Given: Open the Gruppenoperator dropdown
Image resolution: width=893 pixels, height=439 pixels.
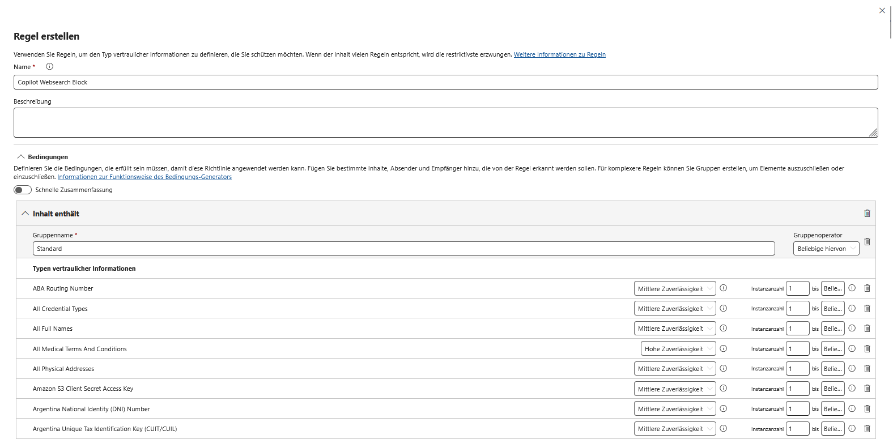Looking at the screenshot, I should coord(826,249).
